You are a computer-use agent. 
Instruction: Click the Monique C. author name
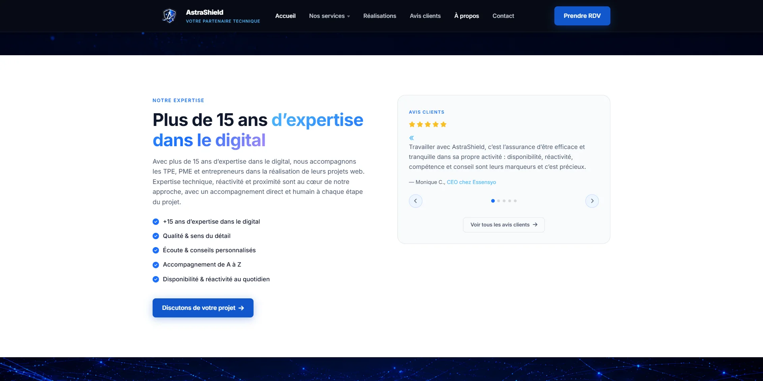pyautogui.click(x=430, y=182)
